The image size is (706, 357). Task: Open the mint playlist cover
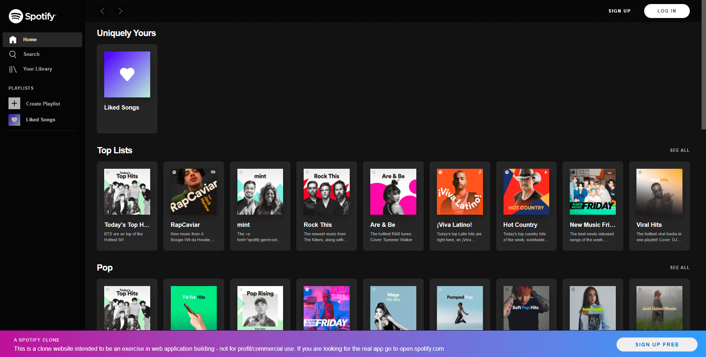pos(260,192)
